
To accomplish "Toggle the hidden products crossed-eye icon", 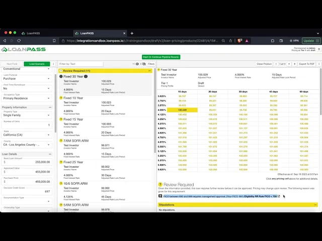I will tap(144, 64).
